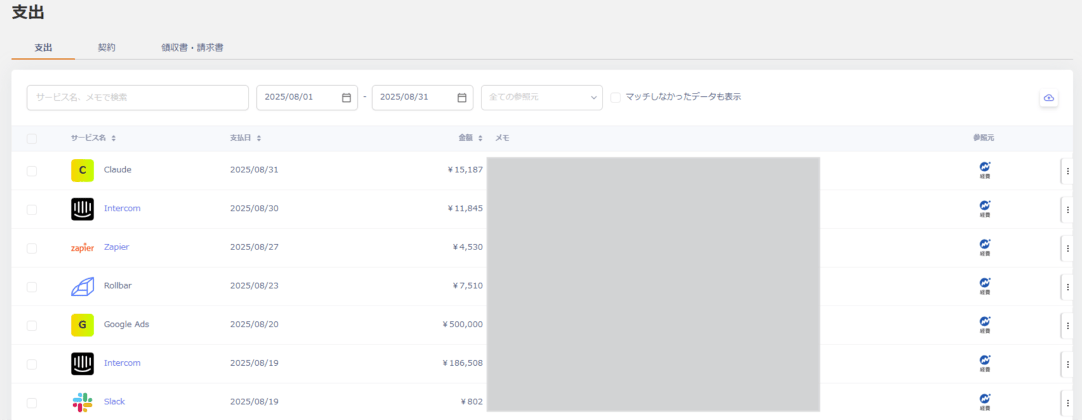Click the amount ¥15,187
Screen dimensions: 1082x420
pyautogui.click(x=465, y=169)
